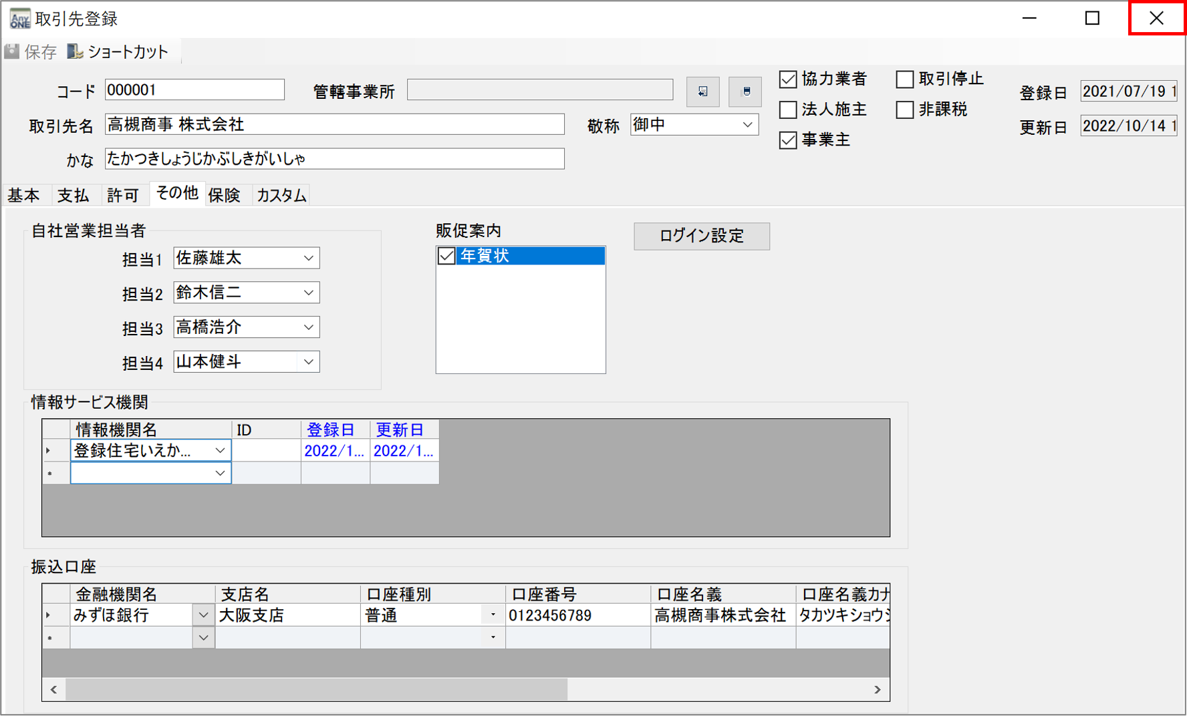The width and height of the screenshot is (1187, 716).
Task: Enable the 取引停止 checkbox
Action: pos(904,79)
